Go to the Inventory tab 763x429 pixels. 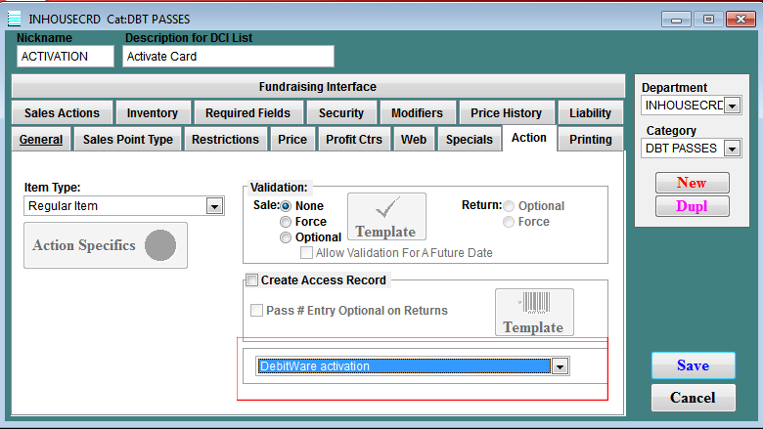(153, 112)
